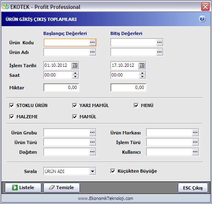The height and width of the screenshot is (204, 212).
Task: Focus the Dağıtım input field
Action: pyautogui.click(x=67, y=152)
